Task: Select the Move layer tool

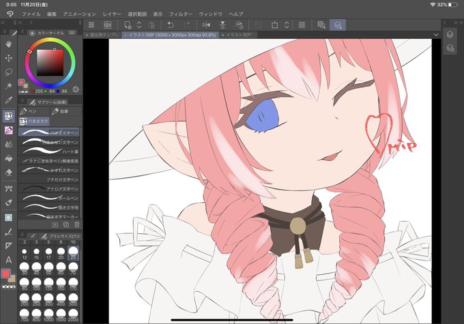Action: (x=9, y=58)
